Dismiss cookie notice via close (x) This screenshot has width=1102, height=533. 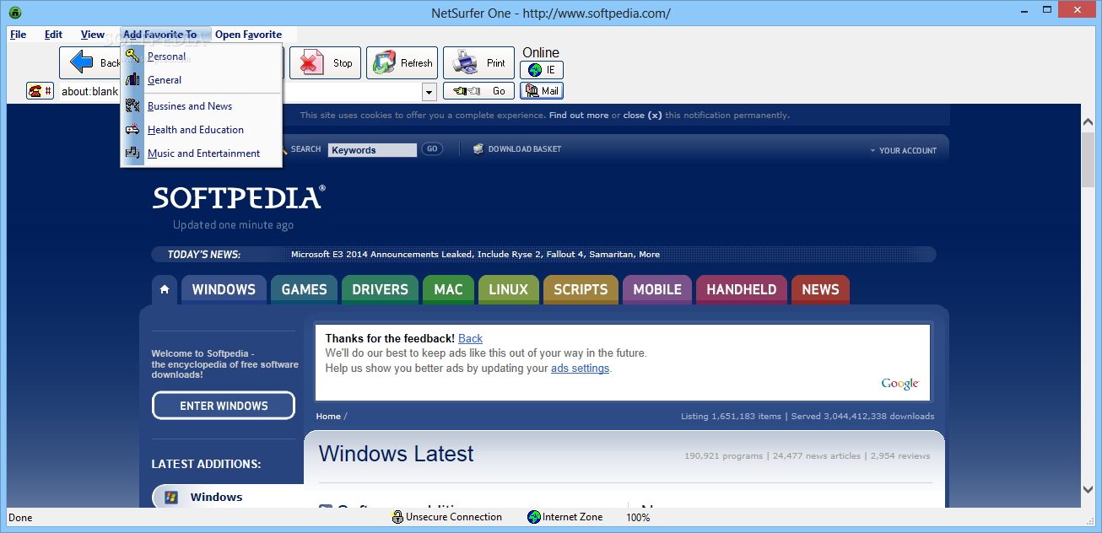pyautogui.click(x=642, y=116)
